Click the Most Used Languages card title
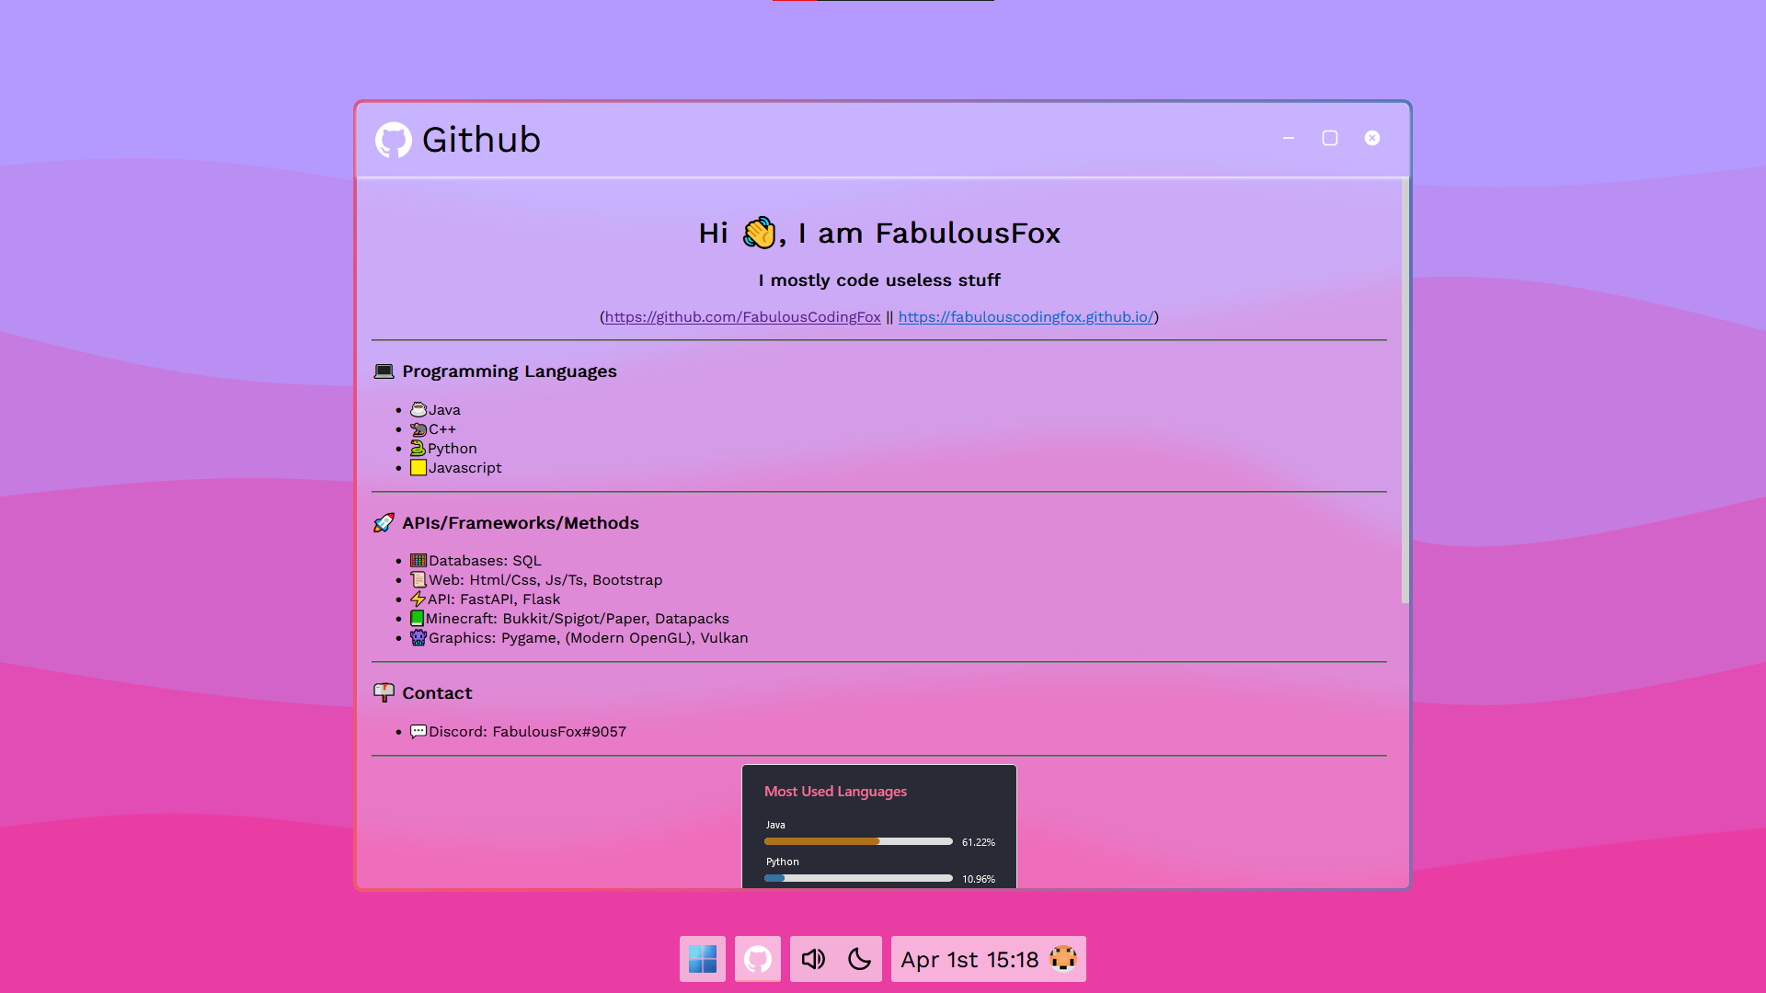 pyautogui.click(x=835, y=792)
